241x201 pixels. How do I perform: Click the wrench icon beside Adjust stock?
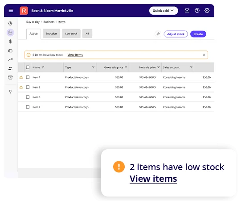(158, 34)
